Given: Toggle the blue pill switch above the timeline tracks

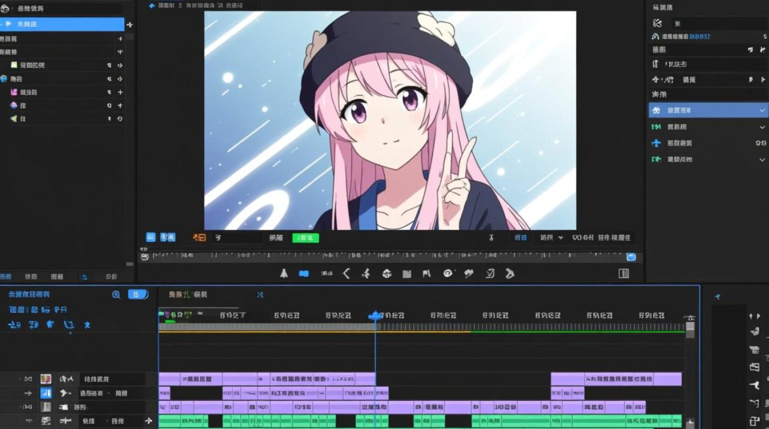Looking at the screenshot, I should (138, 295).
